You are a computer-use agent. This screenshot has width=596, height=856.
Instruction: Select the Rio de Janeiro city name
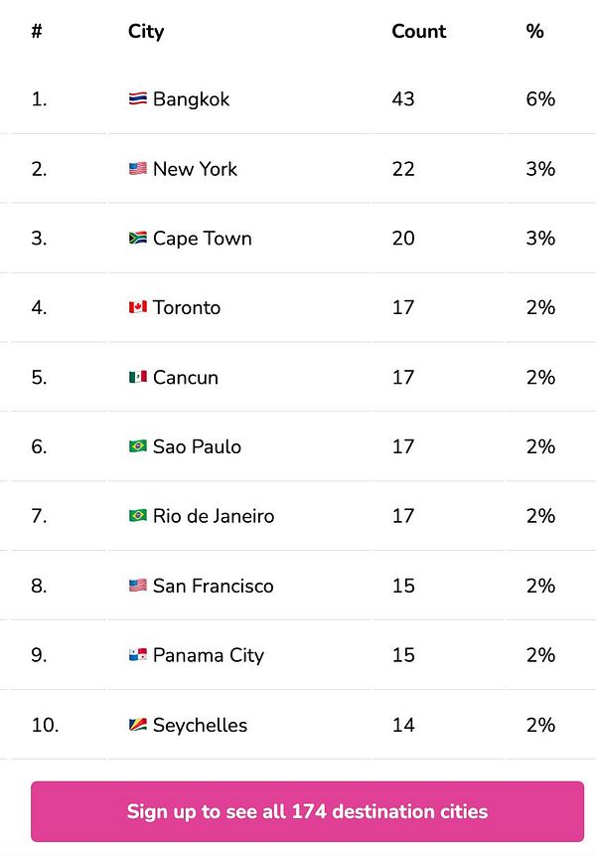coord(214,516)
